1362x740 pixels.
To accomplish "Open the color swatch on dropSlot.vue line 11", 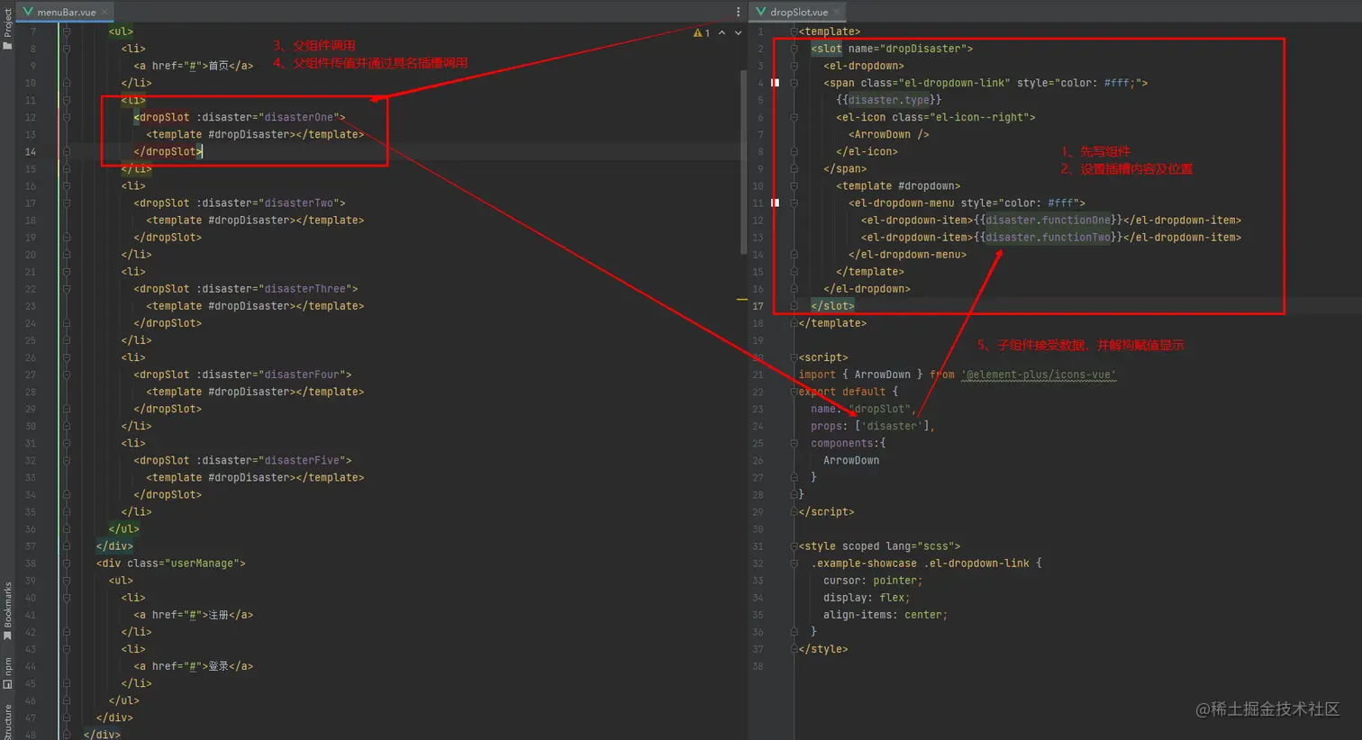I will pos(775,203).
